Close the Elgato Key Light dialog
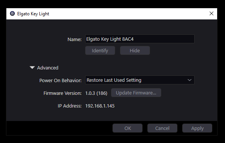The height and width of the screenshot is (143, 225). pos(211,13)
